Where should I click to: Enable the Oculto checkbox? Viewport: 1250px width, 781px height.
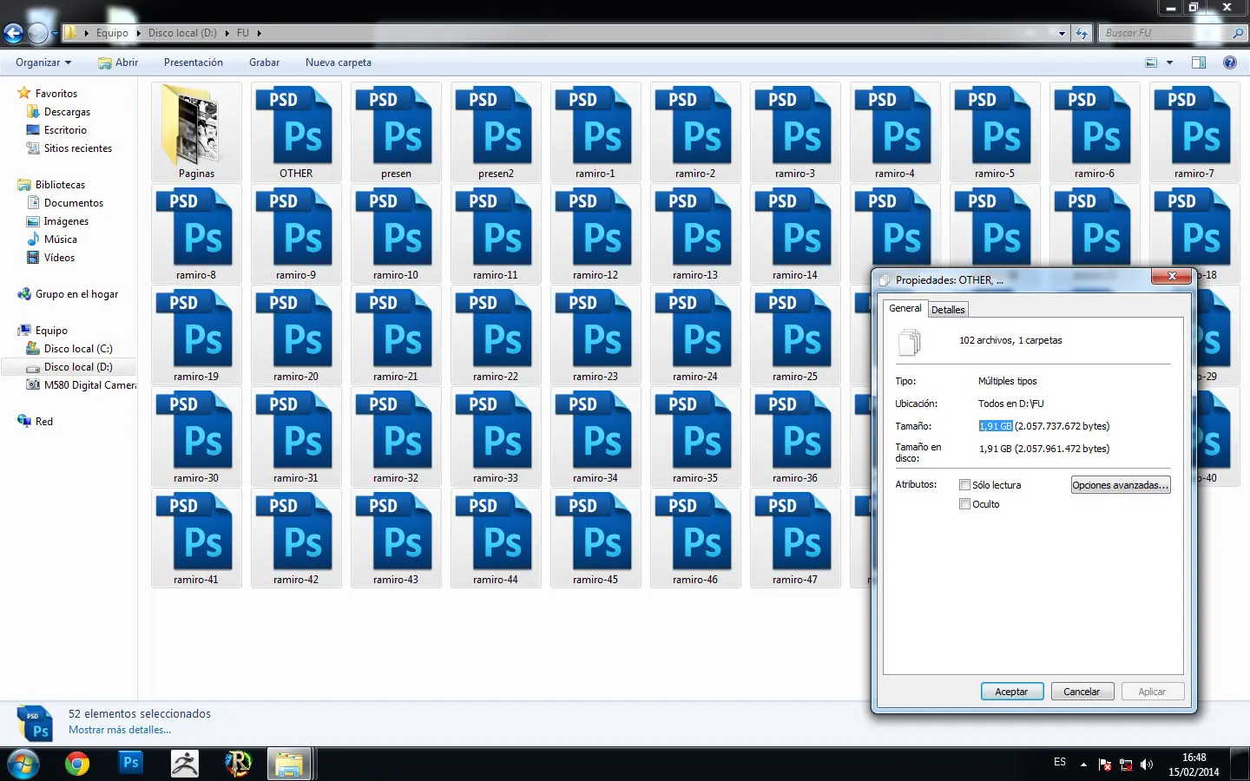click(964, 504)
